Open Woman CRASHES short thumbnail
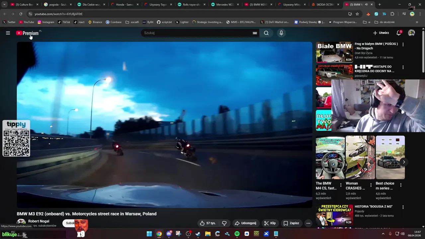This screenshot has height=239, width=425. (x=360, y=157)
